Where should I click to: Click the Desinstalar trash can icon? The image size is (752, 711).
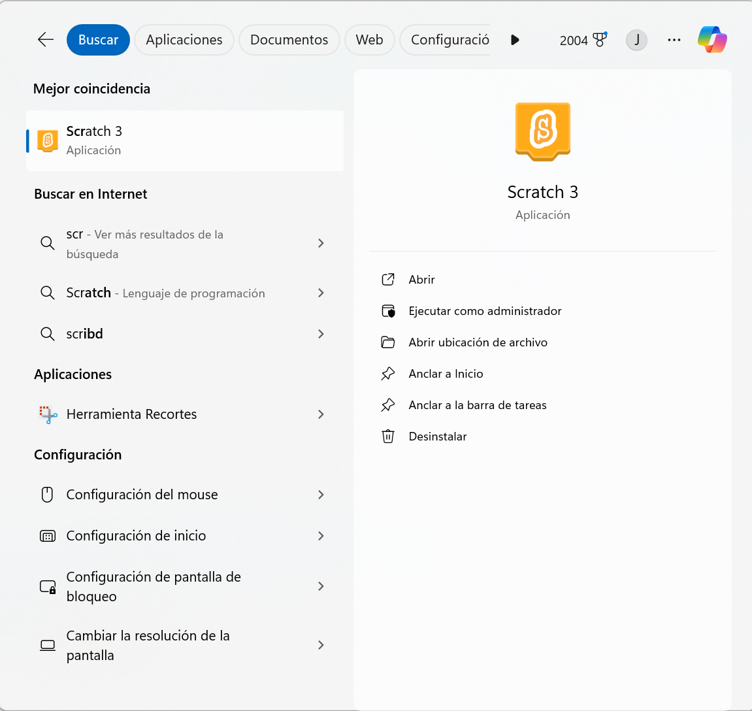388,436
